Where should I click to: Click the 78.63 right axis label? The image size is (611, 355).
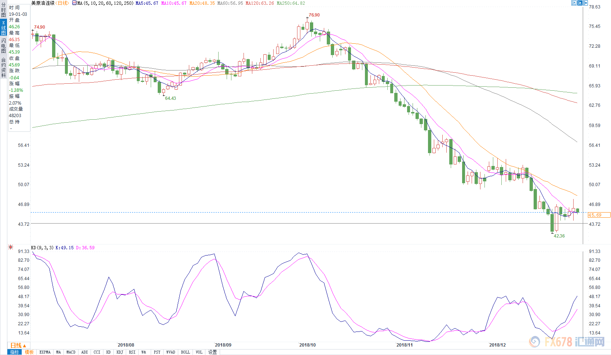coord(594,7)
